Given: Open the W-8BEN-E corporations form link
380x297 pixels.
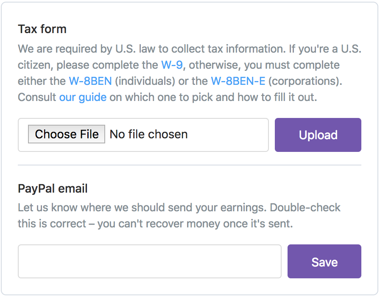Looking at the screenshot, I should point(238,81).
